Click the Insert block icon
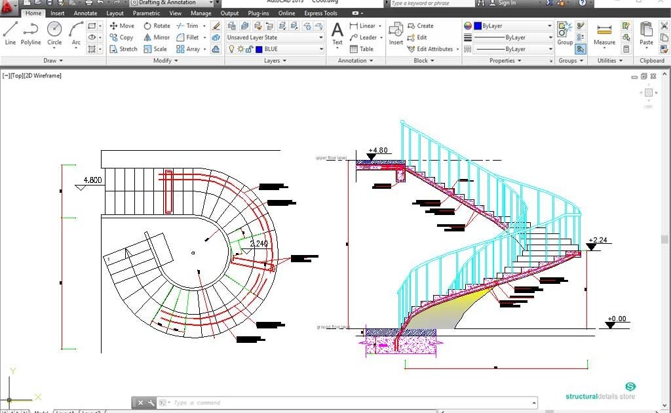Screen dimensions: 671x413 [x=396, y=33]
